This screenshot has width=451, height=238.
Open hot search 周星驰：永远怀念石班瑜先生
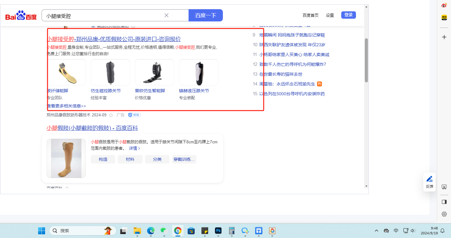(x=287, y=84)
